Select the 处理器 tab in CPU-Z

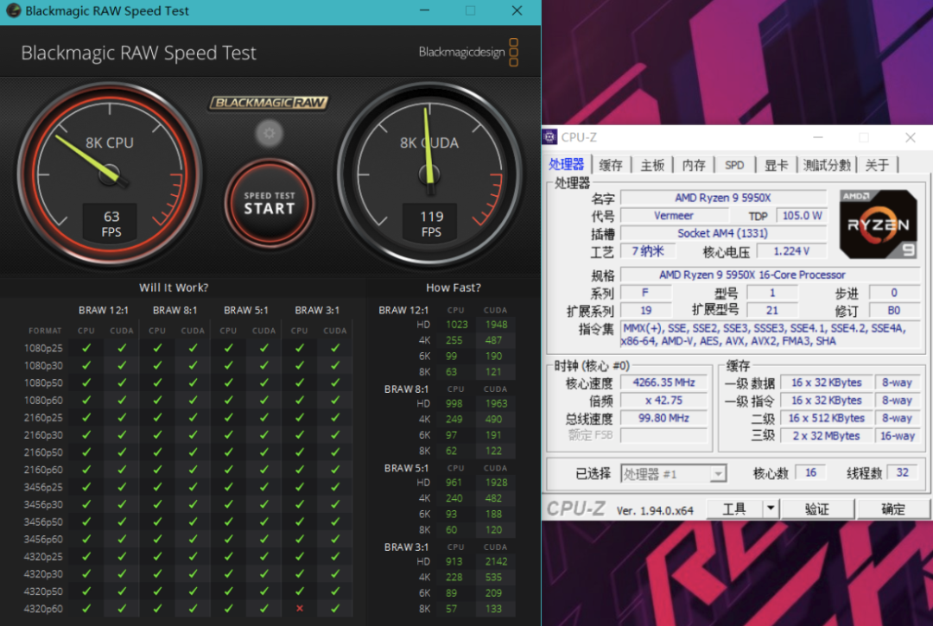click(567, 165)
